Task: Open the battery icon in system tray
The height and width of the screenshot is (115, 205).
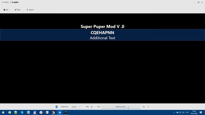Action: pyautogui.click(x=177, y=112)
